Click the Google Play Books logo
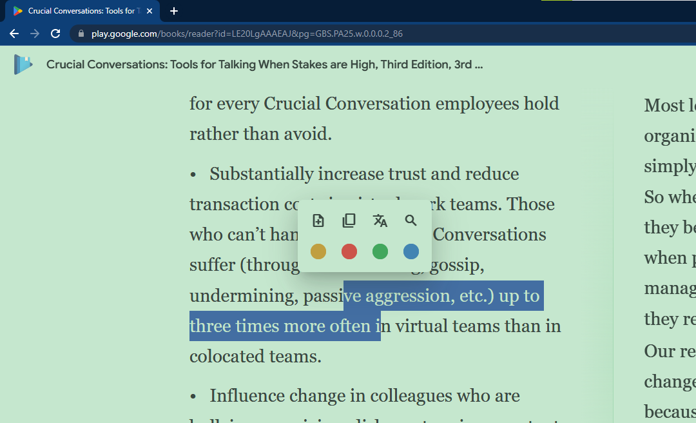Viewport: 696px width, 423px height. coord(23,64)
